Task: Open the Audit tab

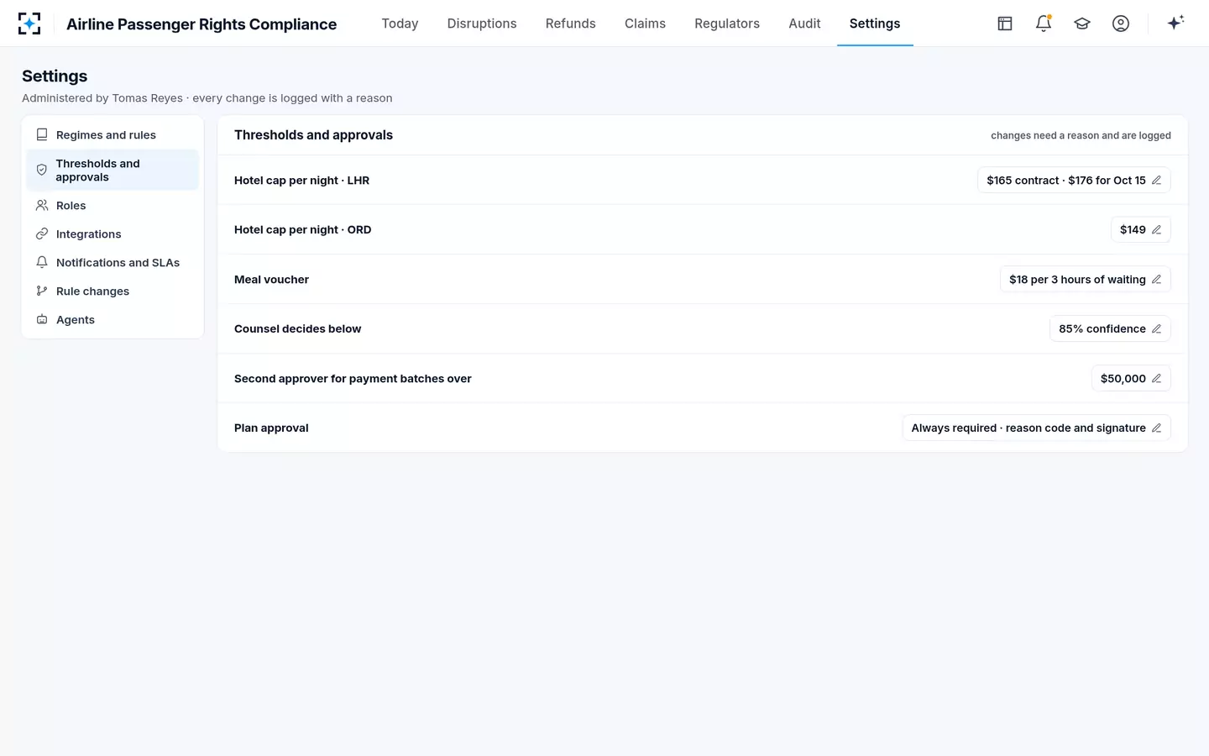Action: (x=804, y=24)
